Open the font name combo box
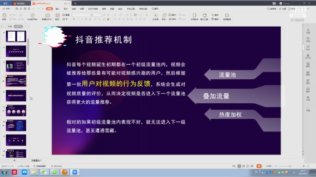The width and height of the screenshot is (316, 177). [81, 15]
